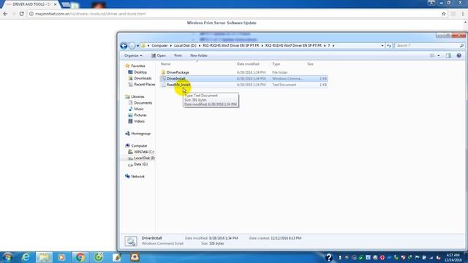Open the Videos library
This screenshot has width=468, height=263.
pyautogui.click(x=140, y=121)
